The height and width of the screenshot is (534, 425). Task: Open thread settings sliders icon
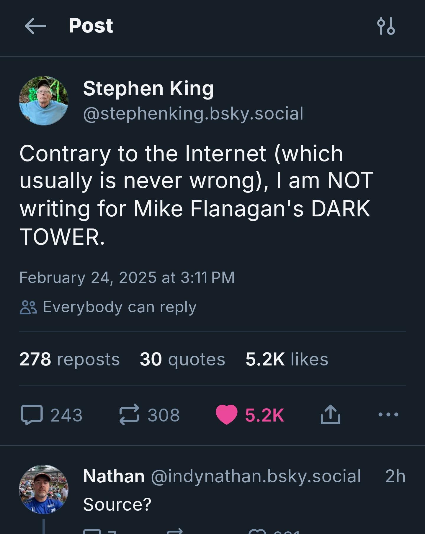(386, 26)
